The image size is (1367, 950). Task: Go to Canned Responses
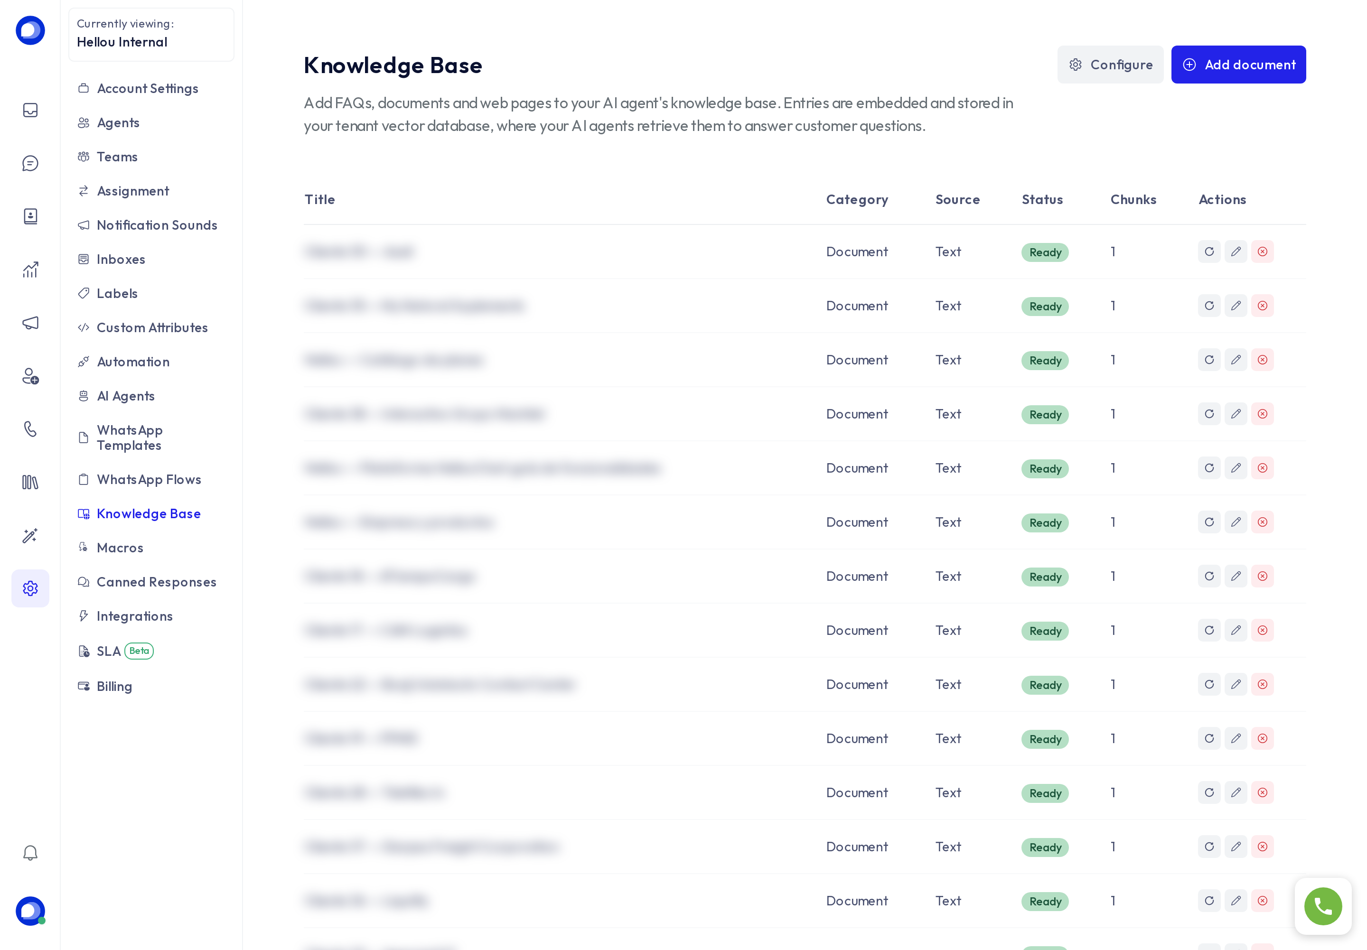point(156,582)
